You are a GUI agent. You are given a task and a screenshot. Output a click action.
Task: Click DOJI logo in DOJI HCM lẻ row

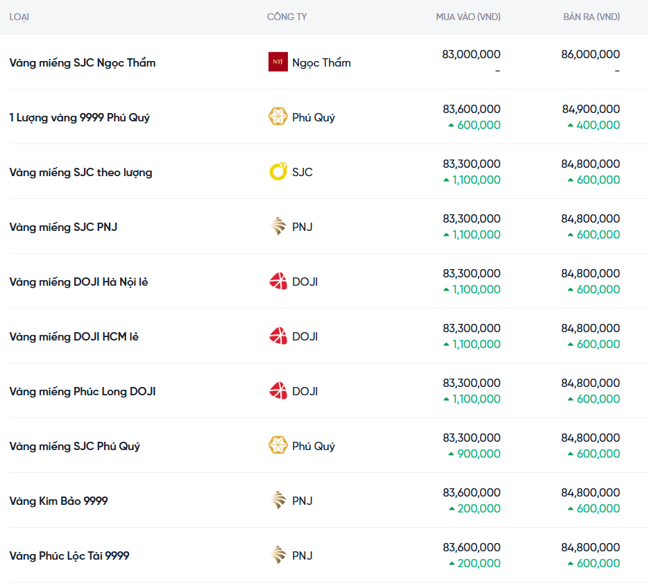tap(278, 336)
